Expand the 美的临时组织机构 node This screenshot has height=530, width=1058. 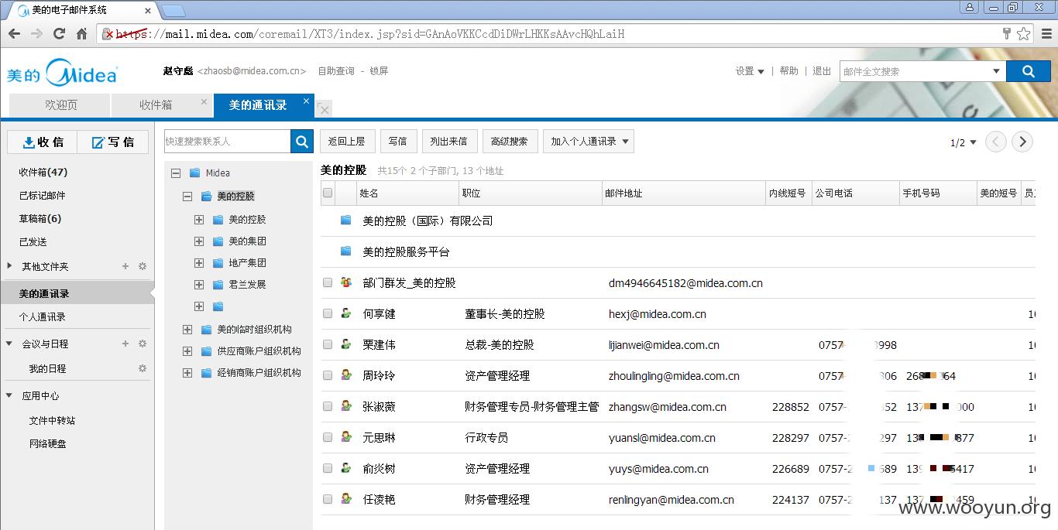[x=187, y=330]
